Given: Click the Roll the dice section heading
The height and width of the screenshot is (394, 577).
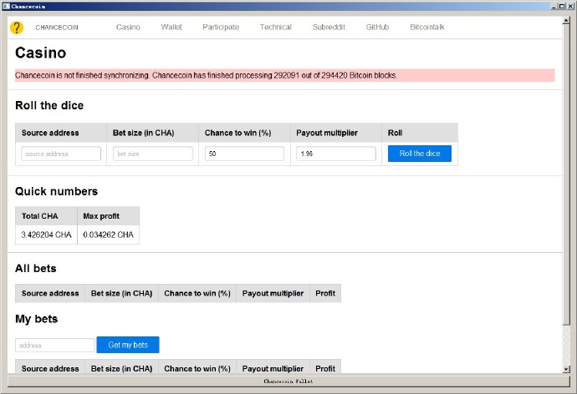Looking at the screenshot, I should pos(49,105).
